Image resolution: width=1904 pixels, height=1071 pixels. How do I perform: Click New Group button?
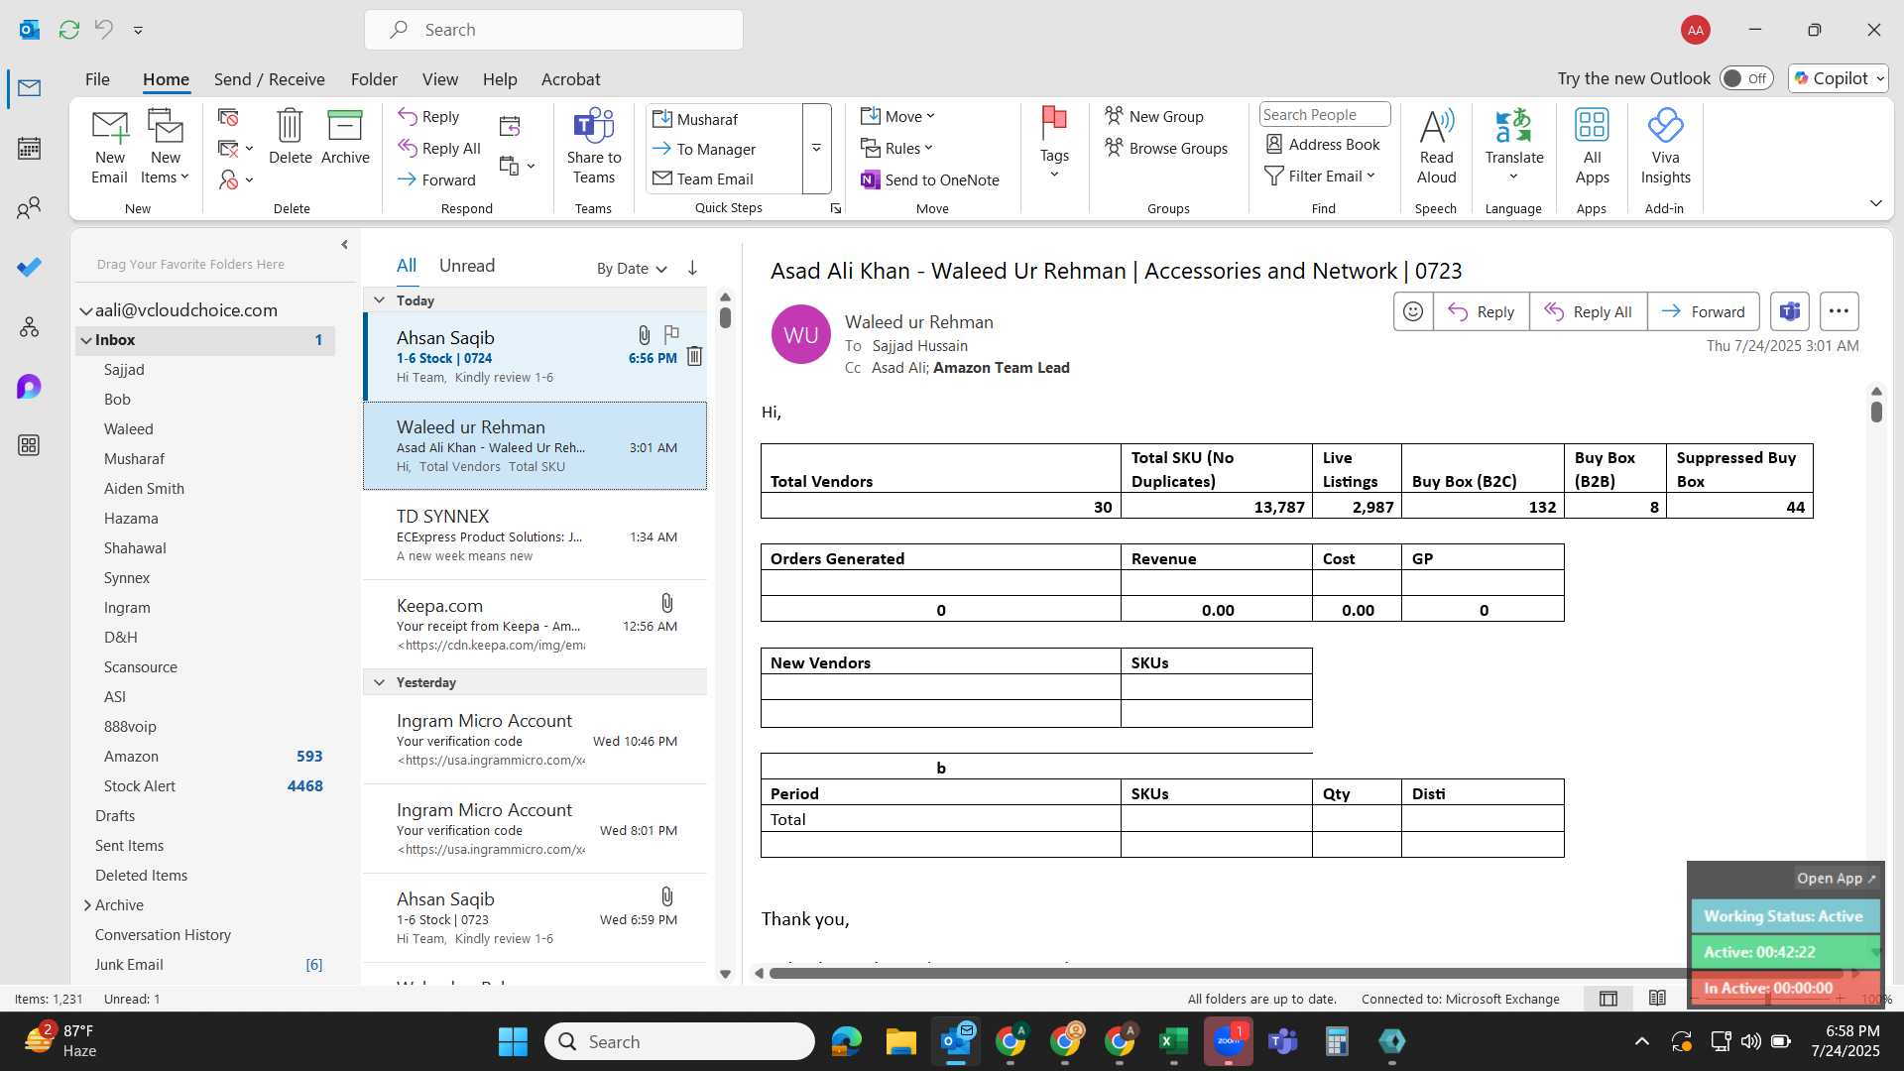coord(1154,116)
